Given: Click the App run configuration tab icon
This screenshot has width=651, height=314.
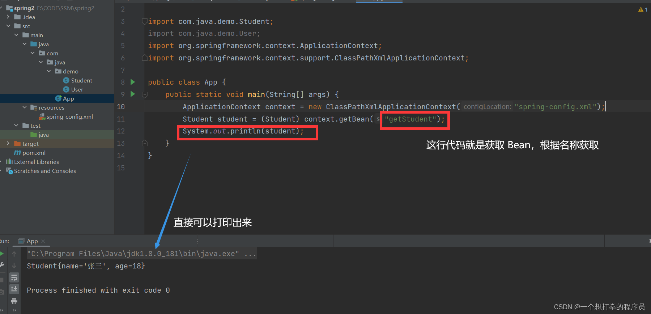Looking at the screenshot, I should click(21, 241).
